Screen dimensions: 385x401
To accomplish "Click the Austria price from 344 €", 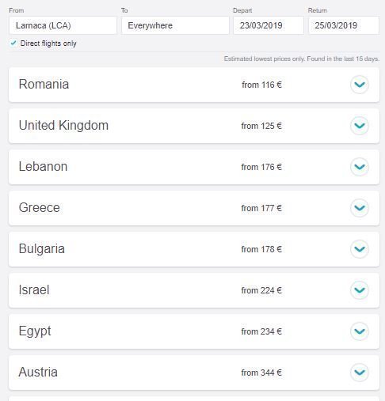I will pos(261,373).
